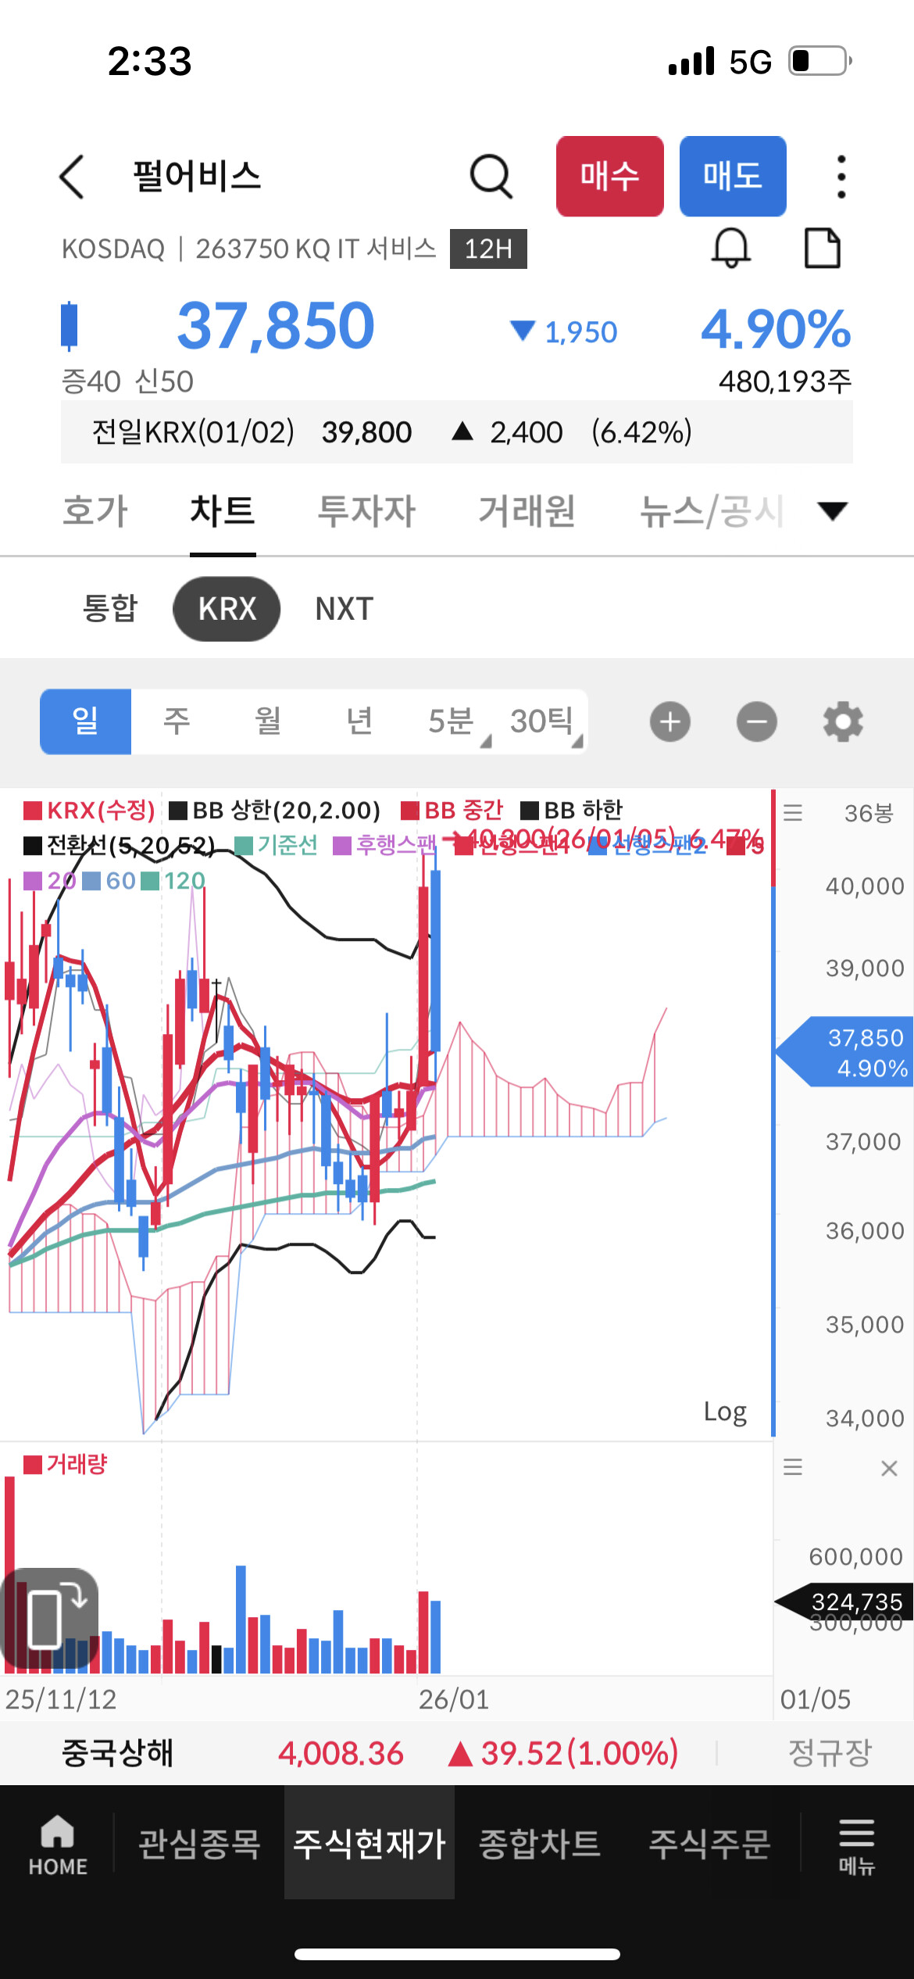Open the three-dot more options menu
The image size is (914, 1979).
coord(841,176)
